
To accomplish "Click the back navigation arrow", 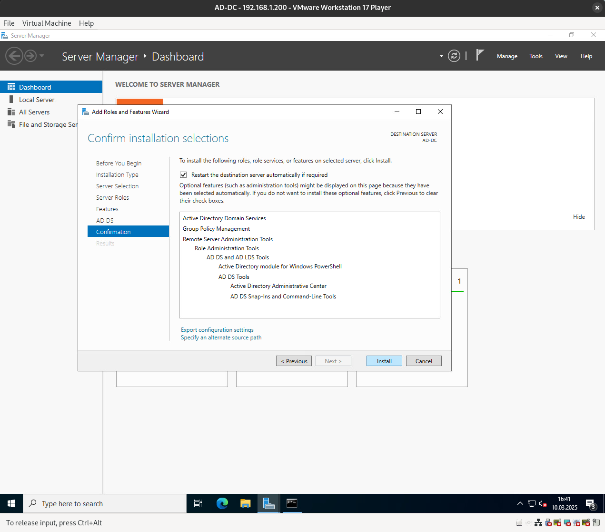I will click(x=14, y=56).
